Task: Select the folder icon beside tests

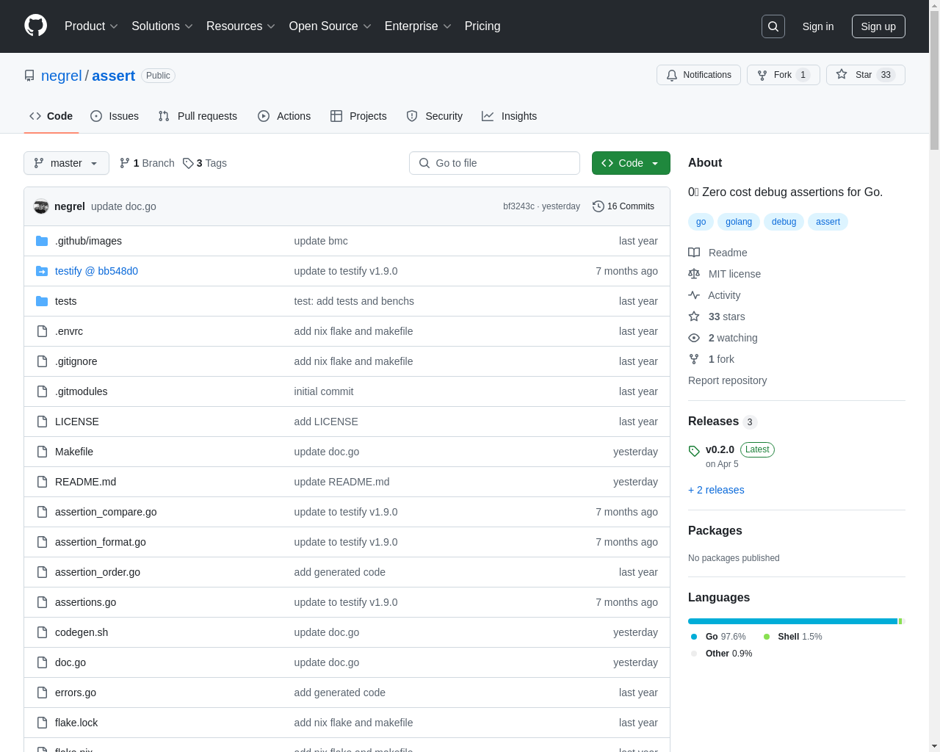Action: [x=42, y=301]
